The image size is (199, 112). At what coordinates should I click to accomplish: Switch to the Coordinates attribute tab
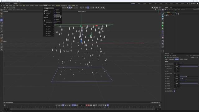pos(171,59)
